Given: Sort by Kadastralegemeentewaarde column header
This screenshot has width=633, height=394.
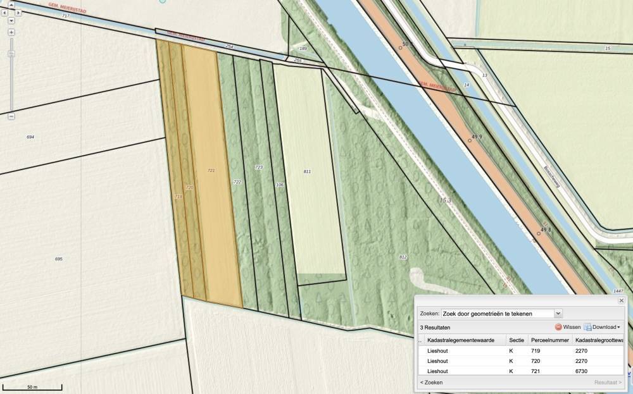Looking at the screenshot, I should coord(461,340).
